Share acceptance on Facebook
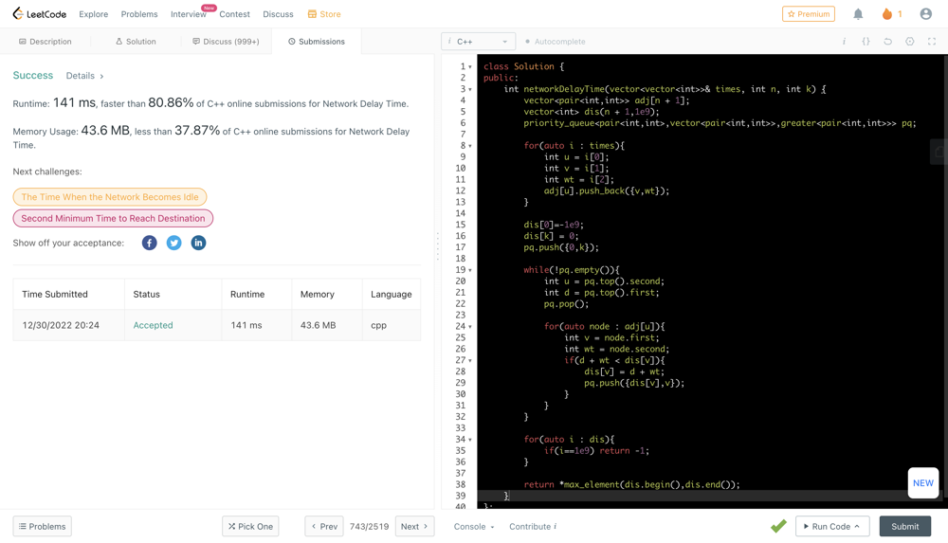The image size is (948, 543). click(x=150, y=243)
